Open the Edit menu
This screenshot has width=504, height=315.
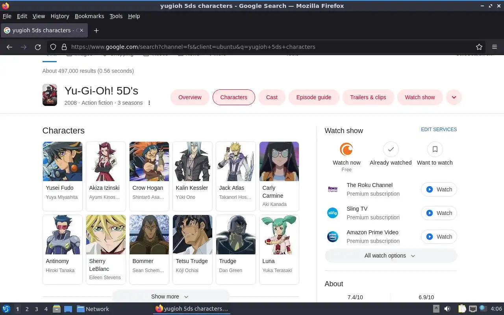(22, 16)
